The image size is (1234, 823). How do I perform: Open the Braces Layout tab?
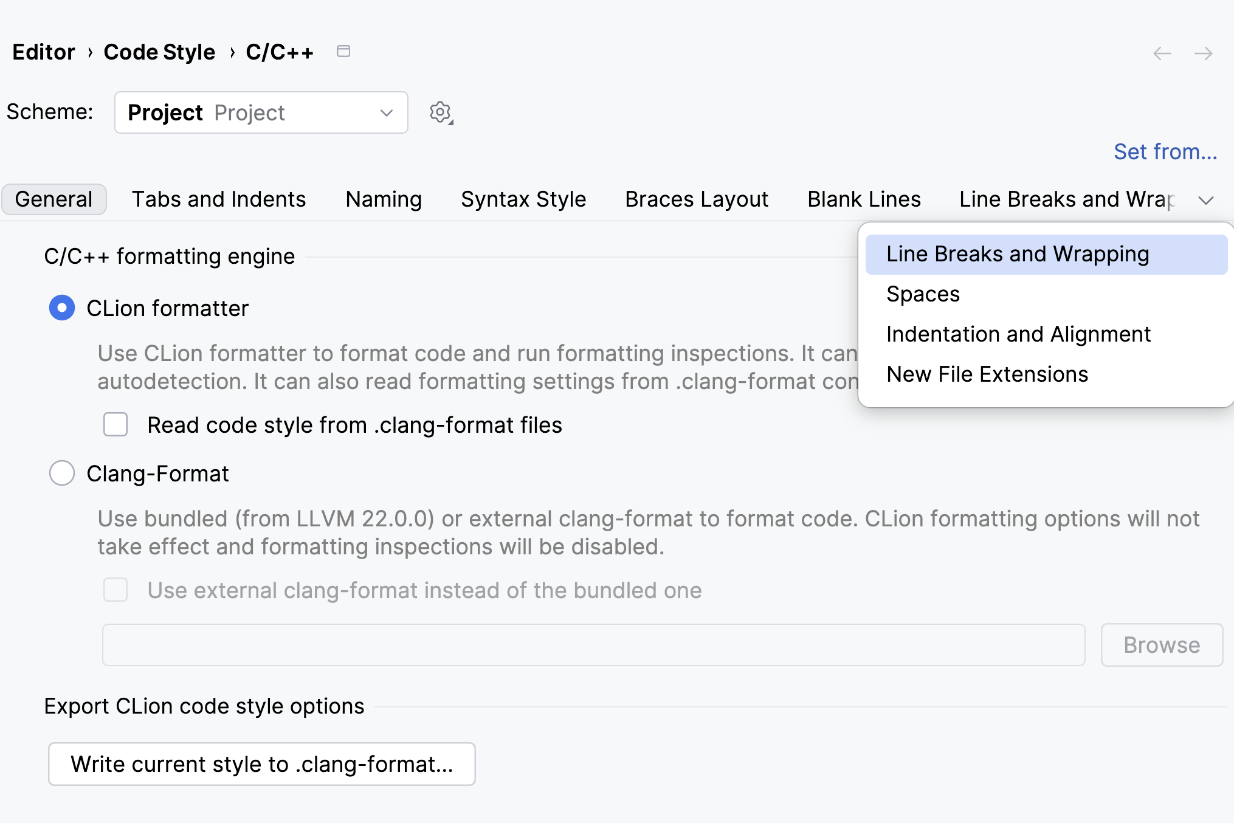click(x=697, y=199)
